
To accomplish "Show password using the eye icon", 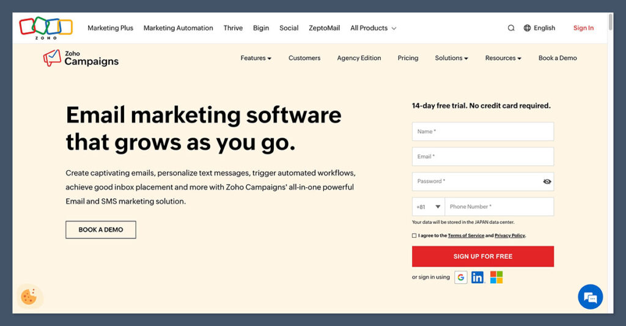I will pyautogui.click(x=547, y=182).
